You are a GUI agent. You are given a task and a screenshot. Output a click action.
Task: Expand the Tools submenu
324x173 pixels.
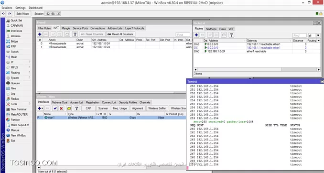[x=18, y=104]
